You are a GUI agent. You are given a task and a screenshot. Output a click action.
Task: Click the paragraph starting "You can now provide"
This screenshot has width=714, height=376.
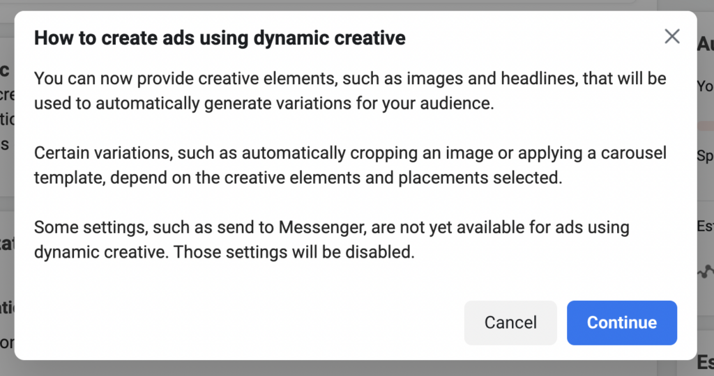tap(350, 92)
